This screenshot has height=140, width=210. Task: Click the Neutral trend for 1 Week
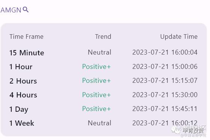(x=99, y=123)
